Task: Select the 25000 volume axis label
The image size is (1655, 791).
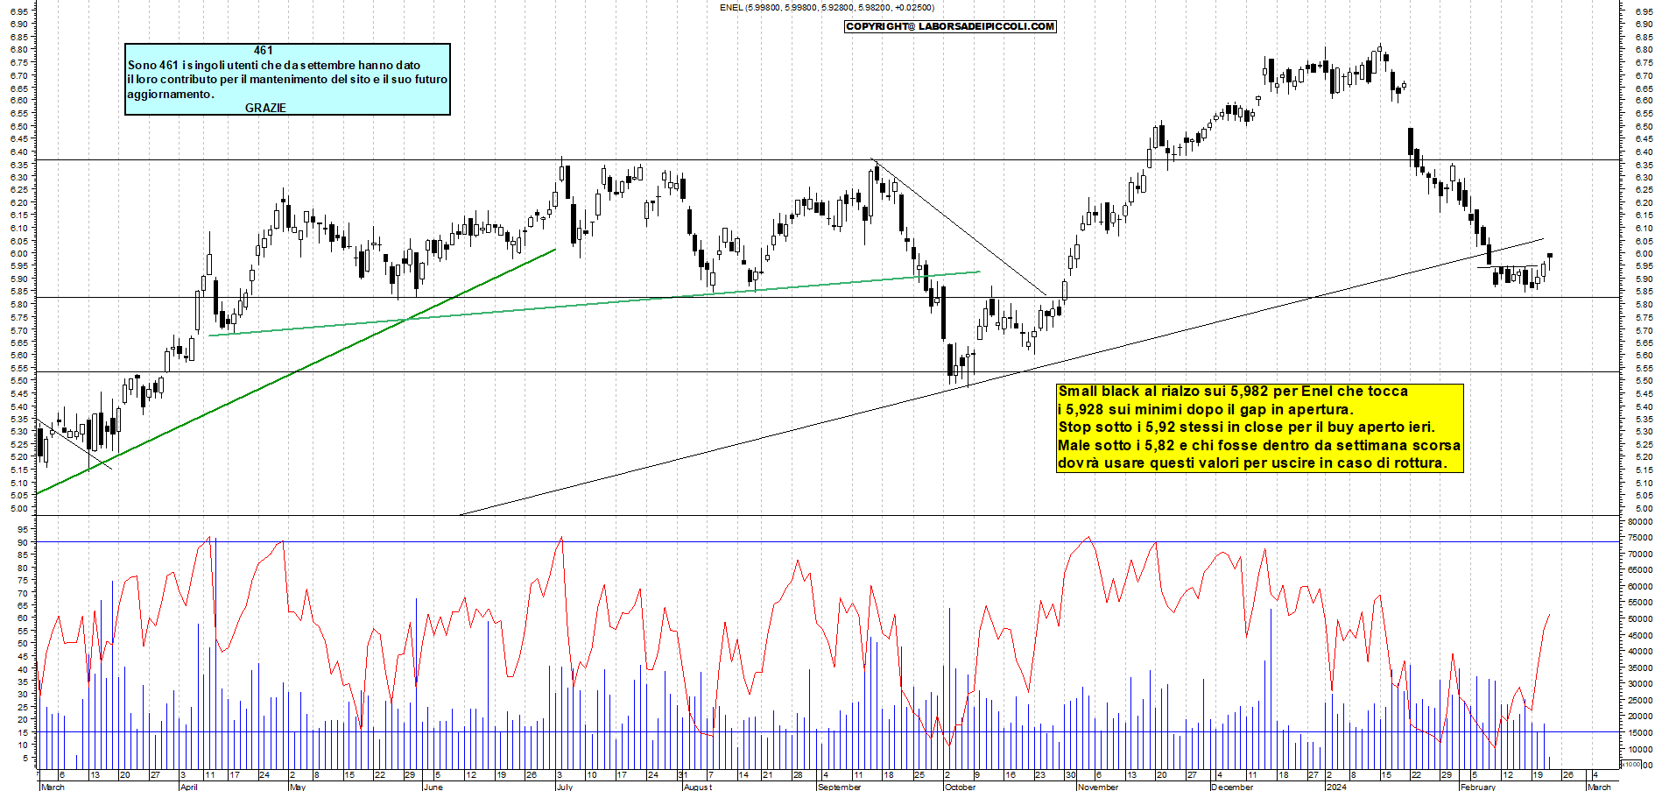Action: [x=1639, y=700]
